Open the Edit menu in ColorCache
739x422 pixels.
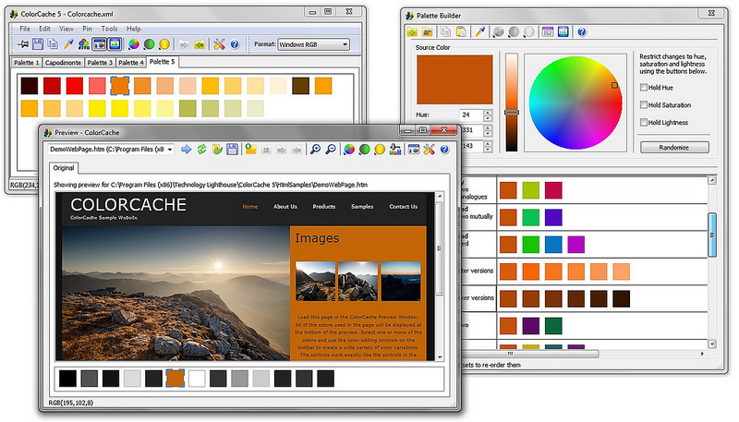44,29
